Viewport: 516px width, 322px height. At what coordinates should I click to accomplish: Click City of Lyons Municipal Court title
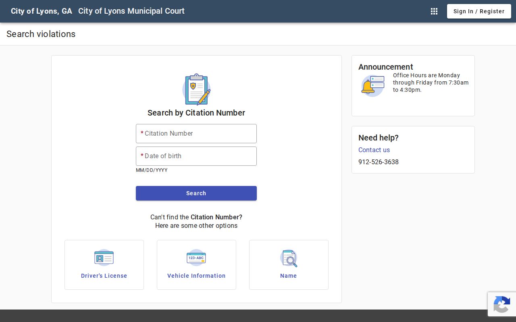pos(131,11)
